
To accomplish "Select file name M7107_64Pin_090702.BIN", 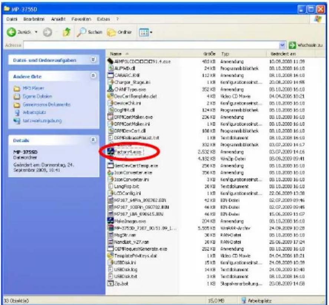I will [x=140, y=200].
